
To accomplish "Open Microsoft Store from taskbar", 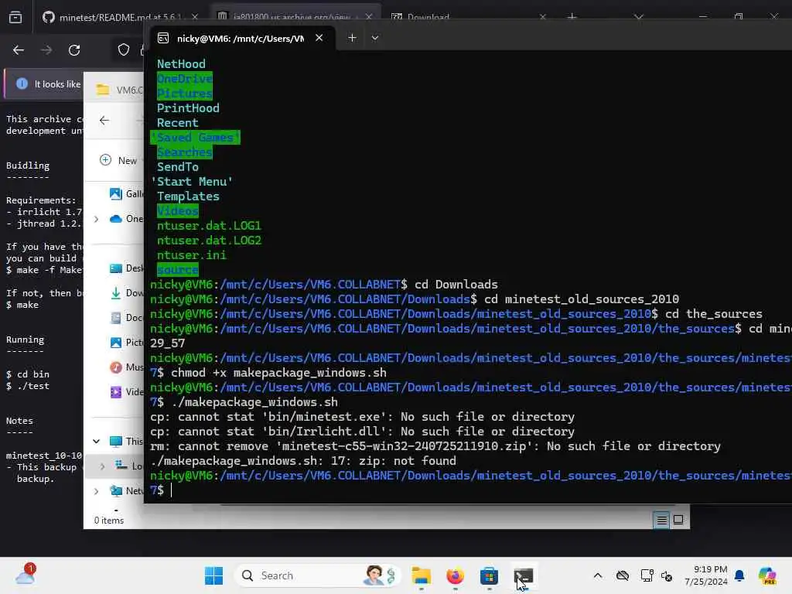I will click(489, 575).
